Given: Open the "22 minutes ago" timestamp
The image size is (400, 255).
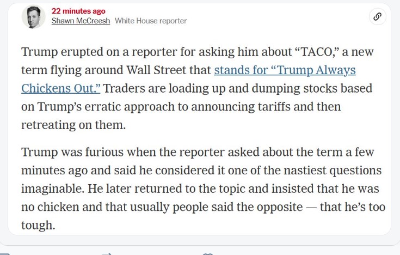Looking at the screenshot, I should point(78,11).
